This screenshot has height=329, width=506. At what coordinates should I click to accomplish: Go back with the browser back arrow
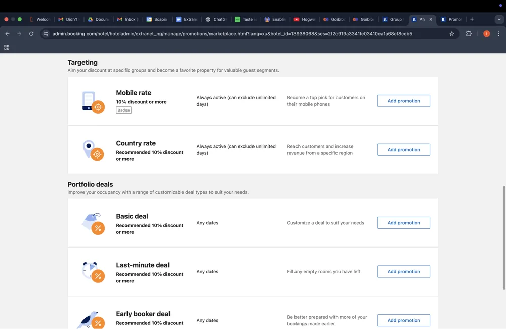click(7, 33)
